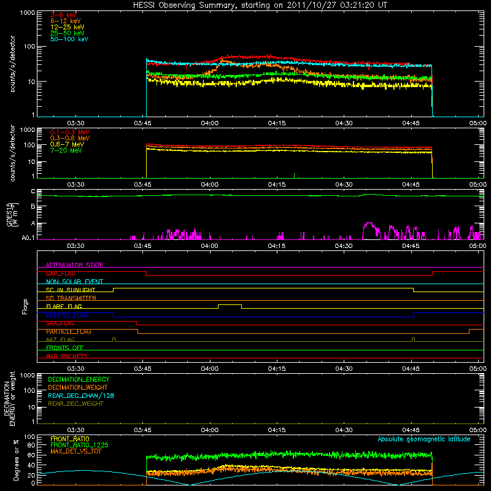The height and width of the screenshot is (491, 491).
Task: Select the orange 6-12 keV legend label
Action: (66, 21)
